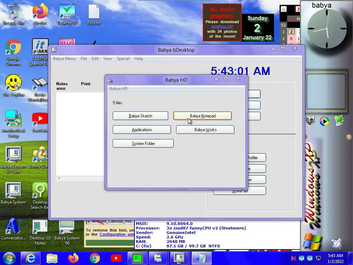Open AnotherDesk Setup desktop icon

pyautogui.click(x=13, y=124)
